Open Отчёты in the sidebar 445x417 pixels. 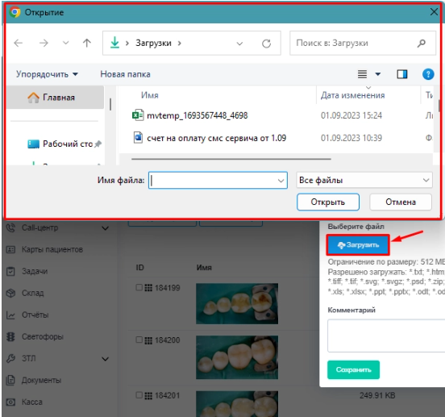(35, 315)
